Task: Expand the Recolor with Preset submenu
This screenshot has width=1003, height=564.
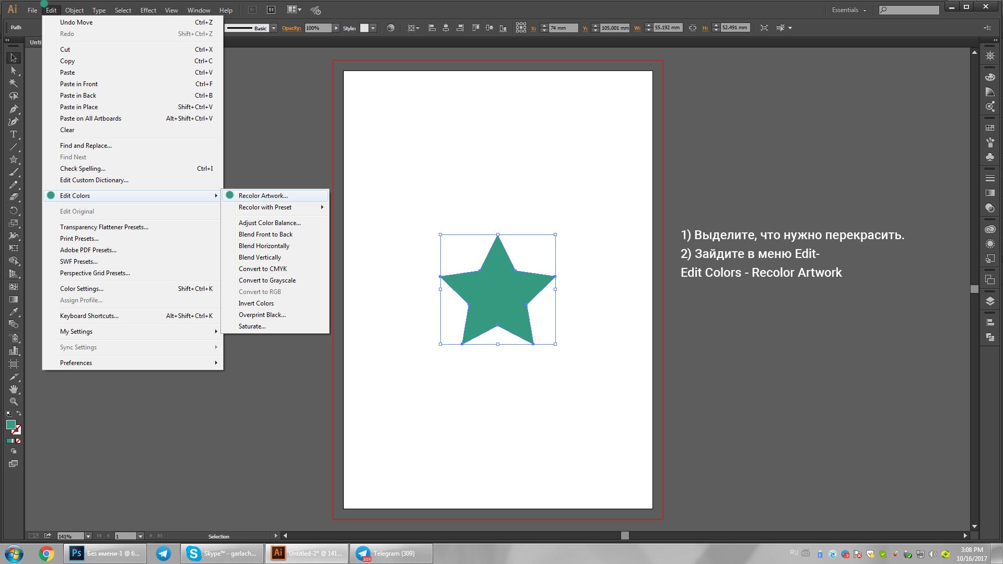Action: pos(275,207)
